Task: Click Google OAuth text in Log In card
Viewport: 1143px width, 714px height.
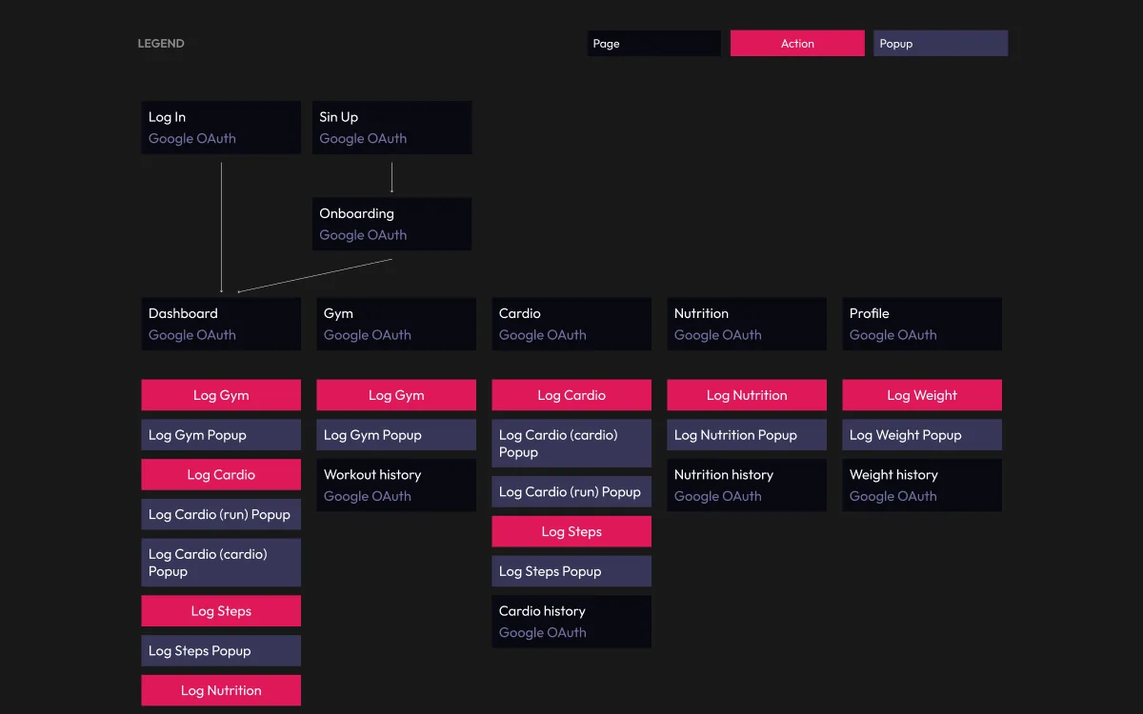Action: 192,139
